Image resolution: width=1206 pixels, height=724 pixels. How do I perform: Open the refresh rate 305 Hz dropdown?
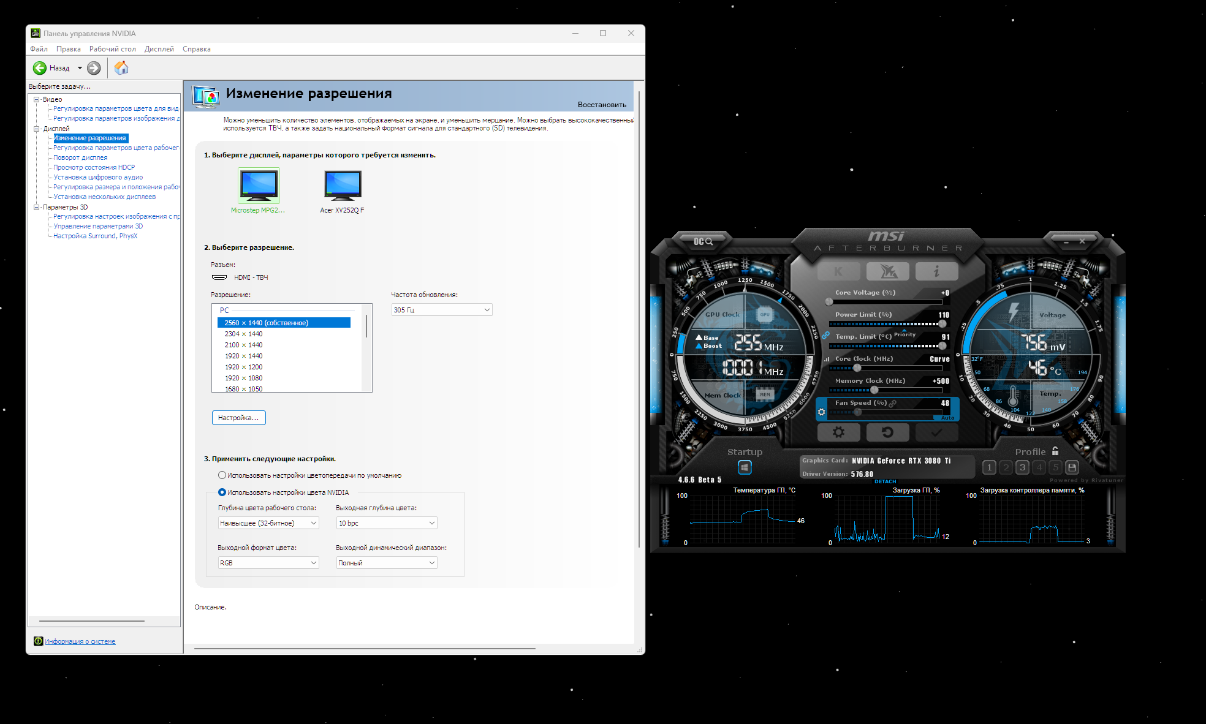(441, 310)
